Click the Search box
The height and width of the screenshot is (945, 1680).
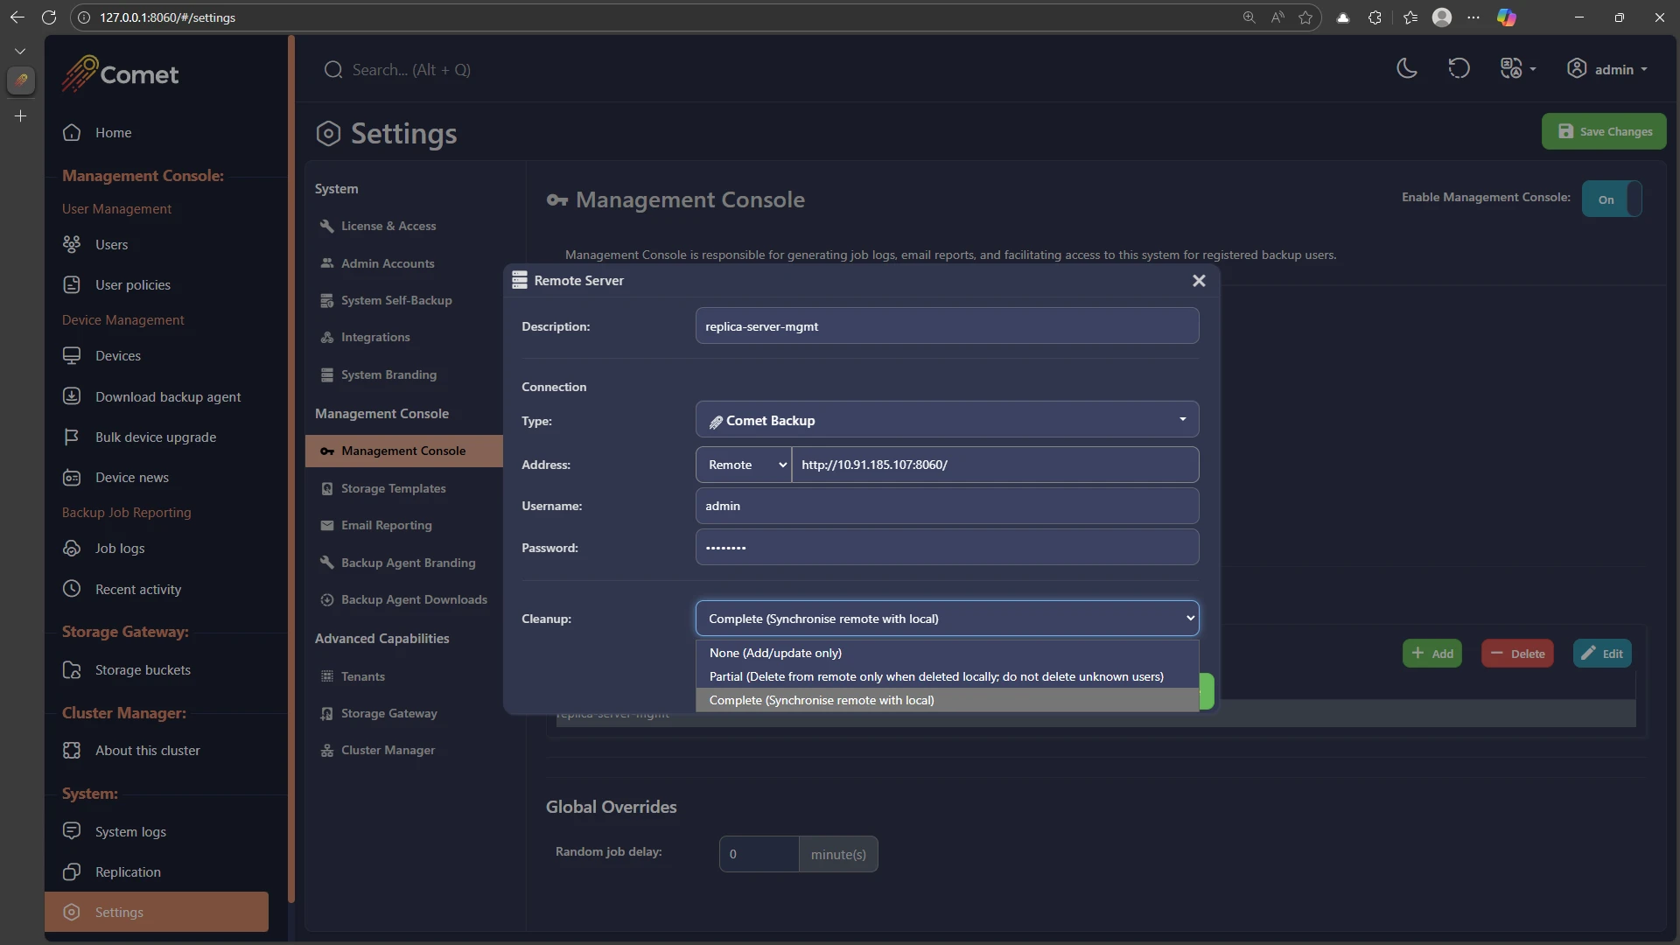click(411, 69)
